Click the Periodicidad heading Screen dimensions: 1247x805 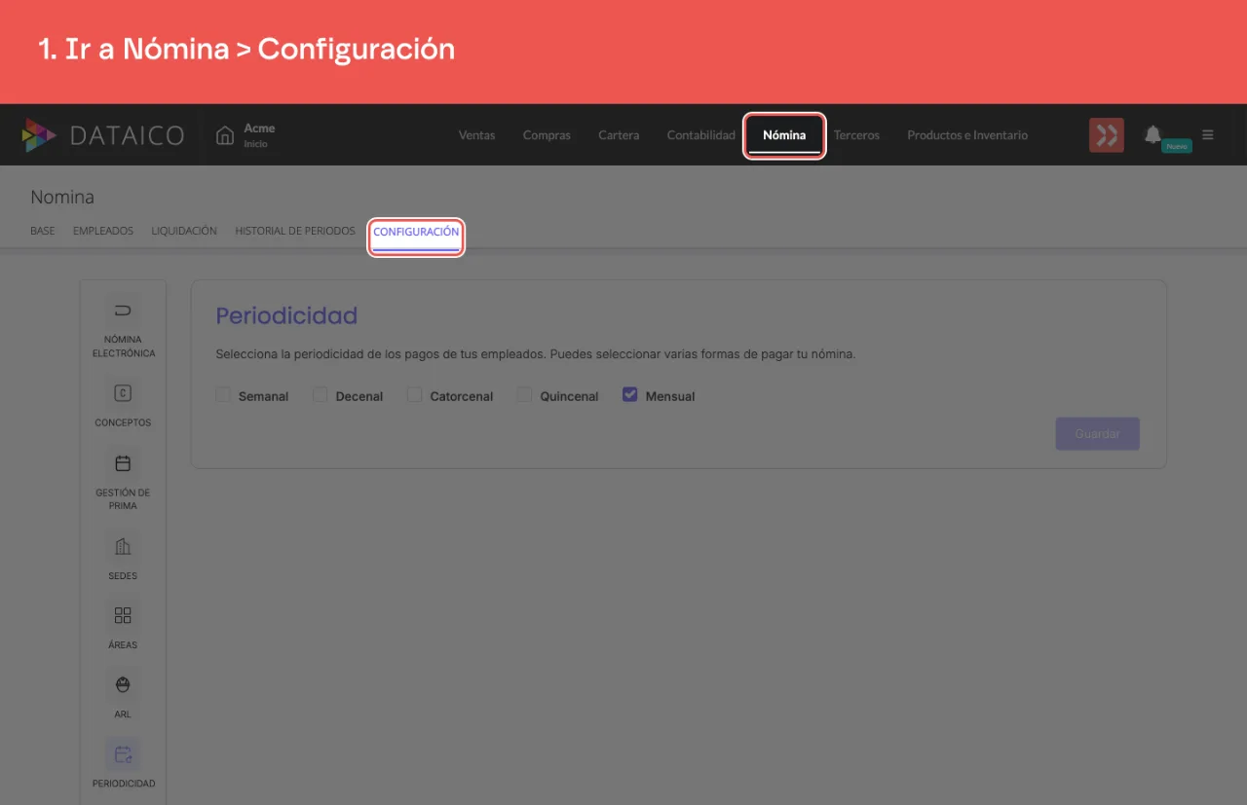(286, 315)
